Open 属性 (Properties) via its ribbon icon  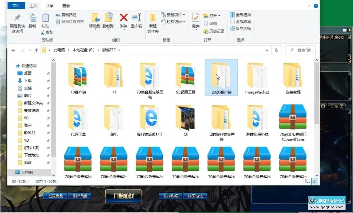click(x=196, y=19)
